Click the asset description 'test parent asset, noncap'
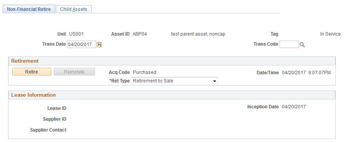Image resolution: width=347 pixels, height=142 pixels. click(198, 34)
